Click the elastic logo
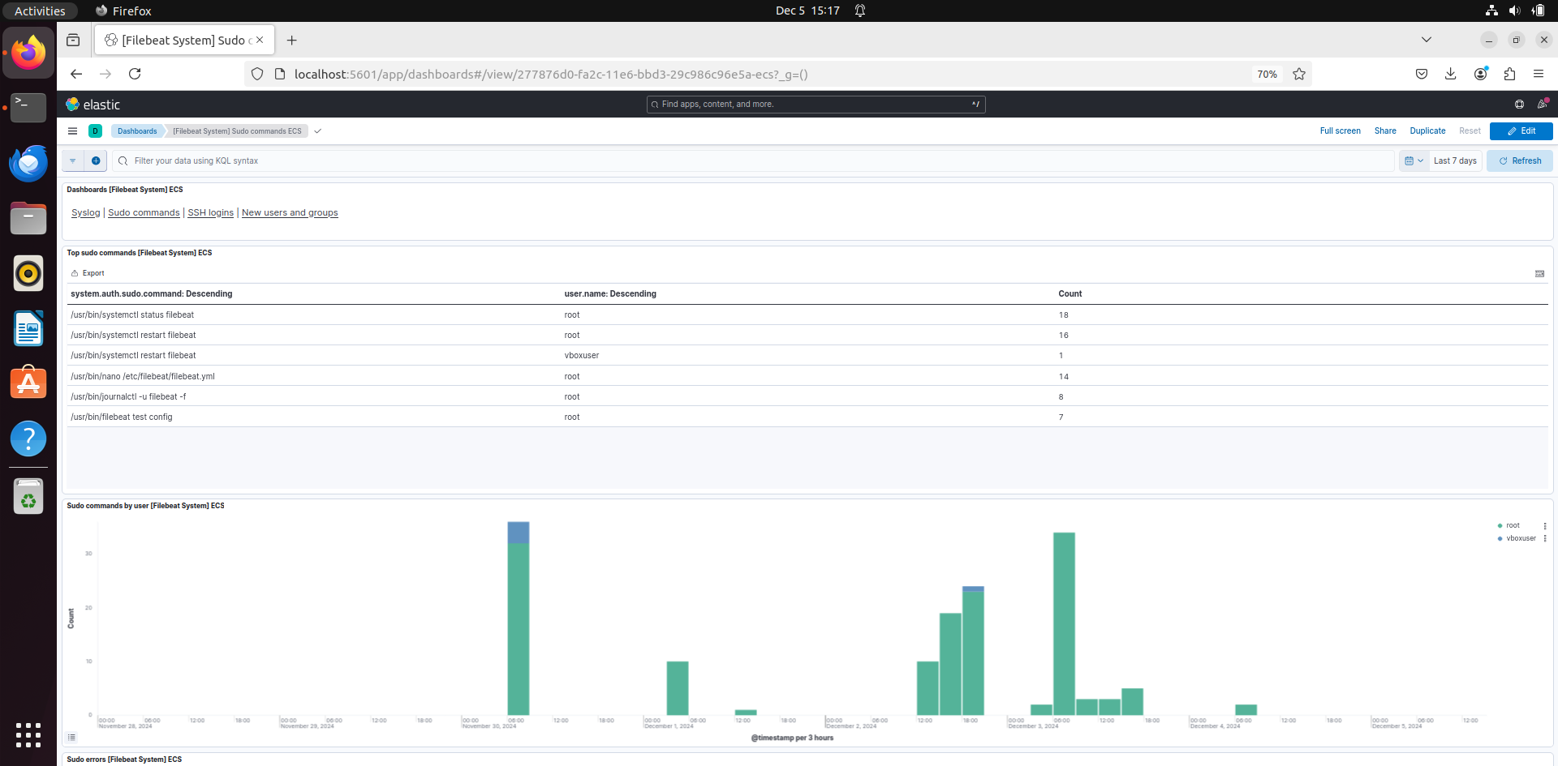Viewport: 1558px width, 766px height. (93, 105)
